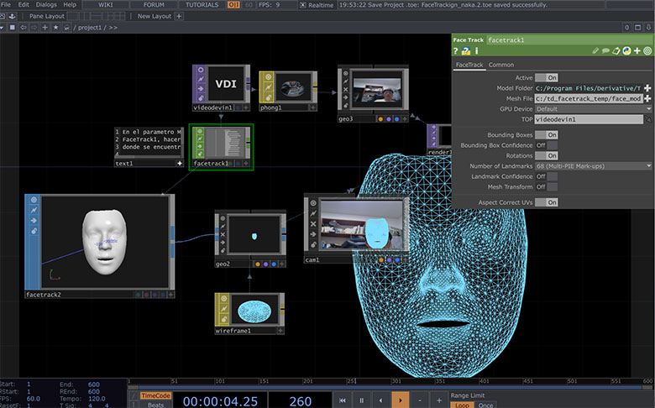
Task: Open the Pane Layout menu
Action: (47, 16)
